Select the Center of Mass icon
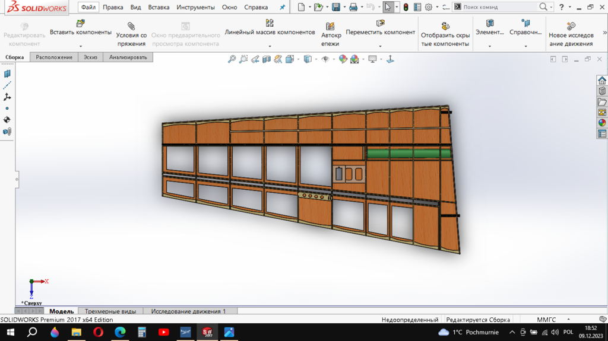This screenshot has width=608, height=341. click(7, 120)
